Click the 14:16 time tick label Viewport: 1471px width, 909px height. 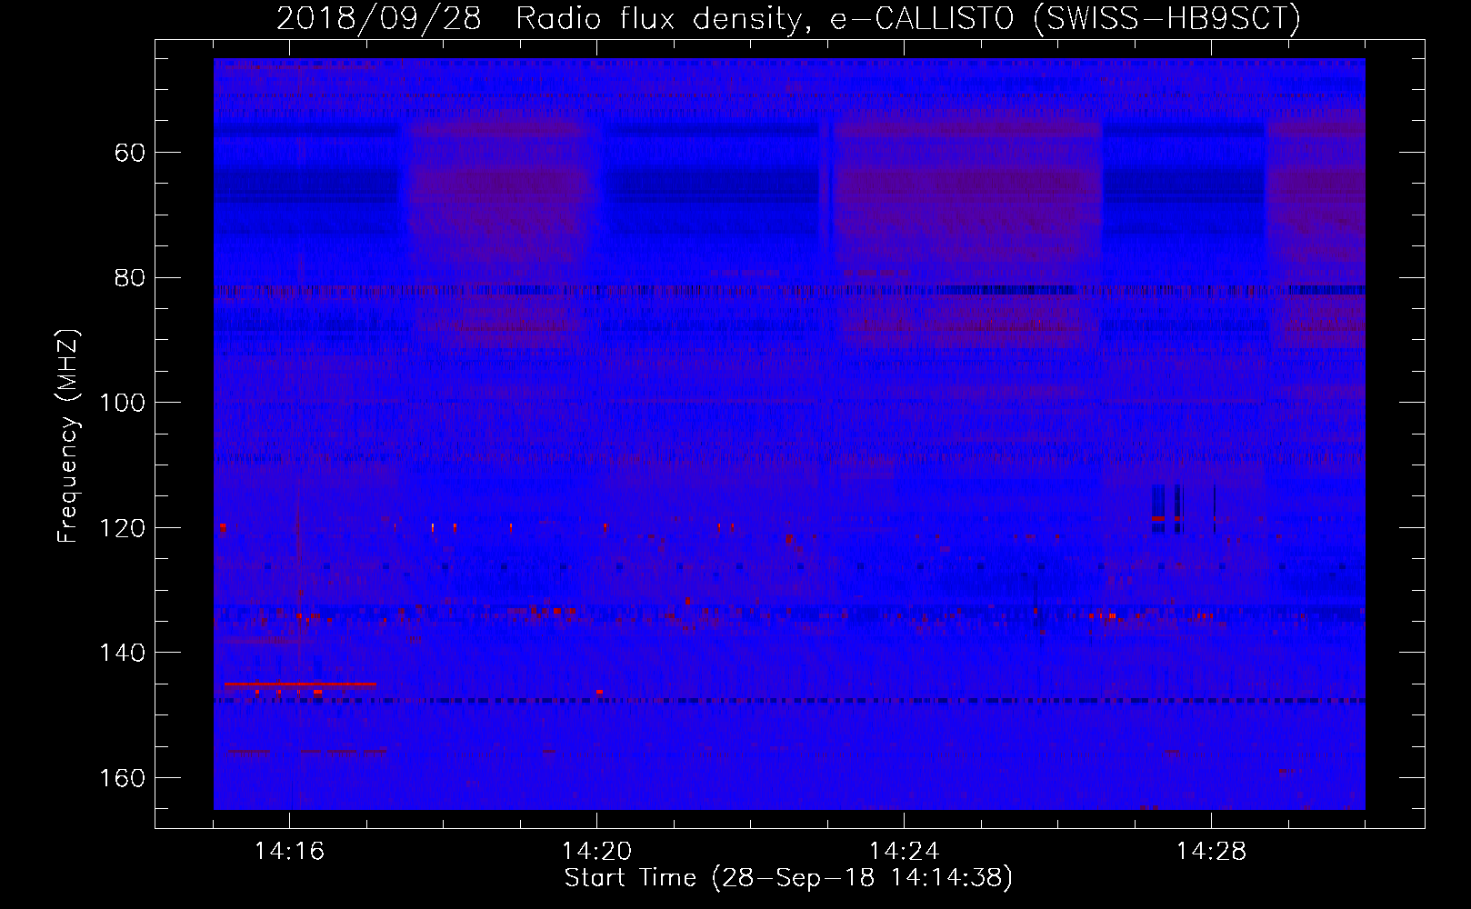[x=290, y=851]
